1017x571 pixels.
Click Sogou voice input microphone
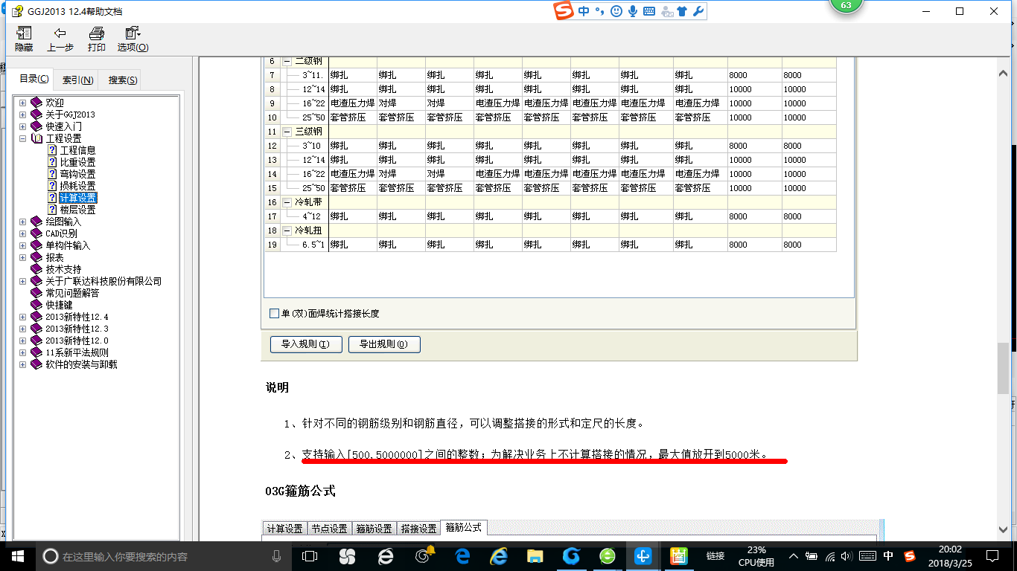pyautogui.click(x=633, y=11)
